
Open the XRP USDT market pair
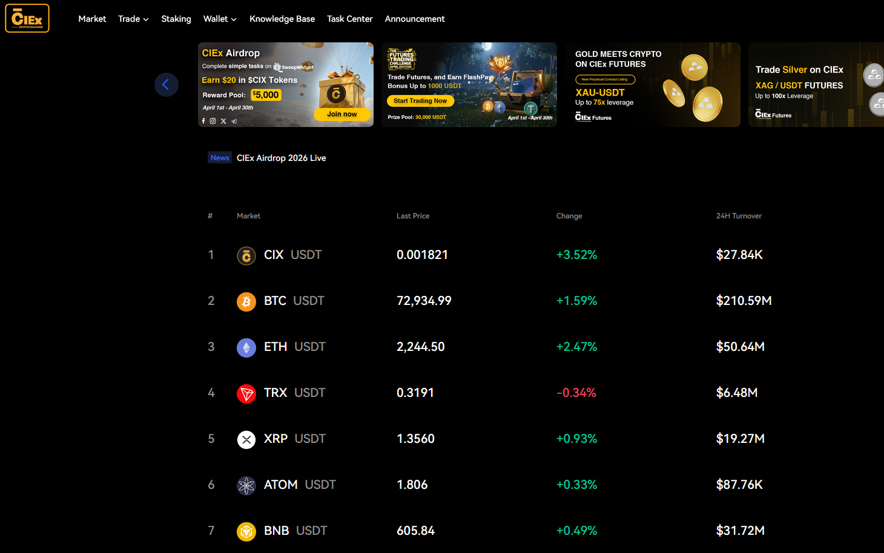point(294,439)
